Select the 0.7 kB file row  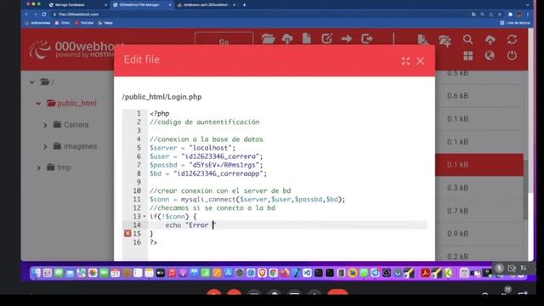[479, 211]
